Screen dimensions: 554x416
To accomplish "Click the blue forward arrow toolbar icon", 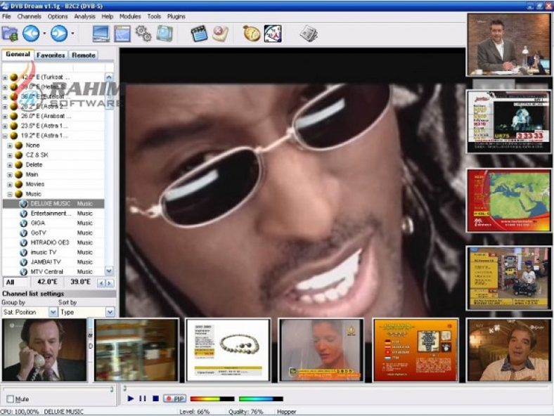I will pos(58,34).
